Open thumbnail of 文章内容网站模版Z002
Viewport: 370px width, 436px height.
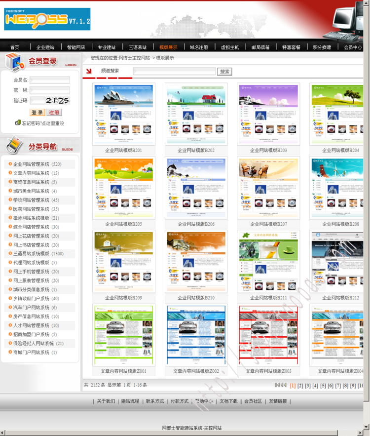pos(196,335)
